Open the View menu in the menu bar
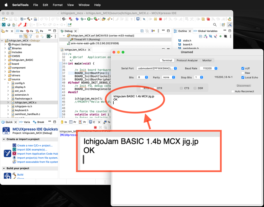The width and height of the screenshot is (264, 207). [70, 5]
